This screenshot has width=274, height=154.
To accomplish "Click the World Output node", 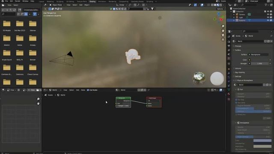I will [154, 102].
